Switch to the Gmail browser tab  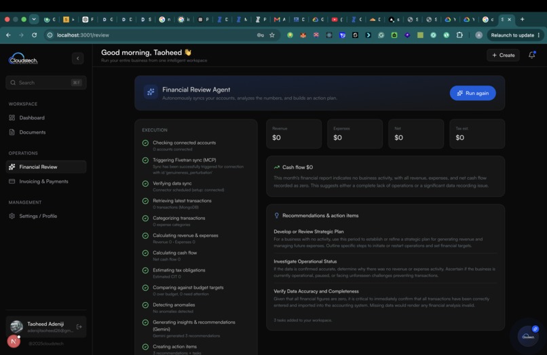click(280, 20)
